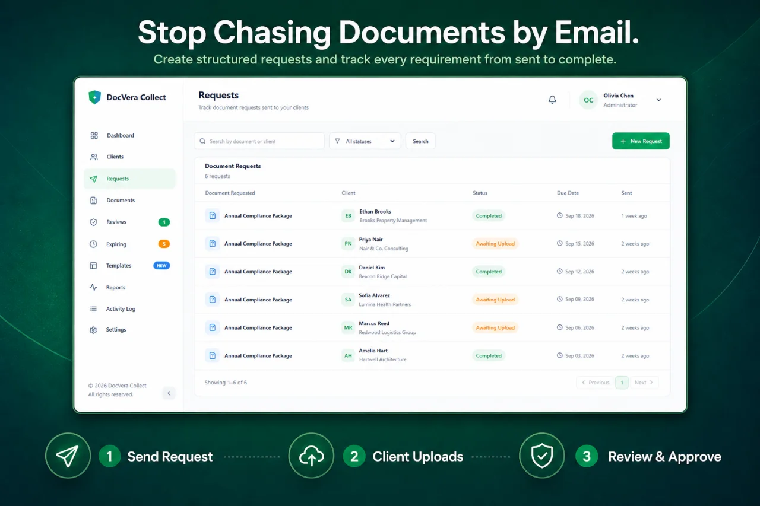This screenshot has height=506, width=760.
Task: Click Redwood Logistics Group company name
Action: (x=387, y=332)
